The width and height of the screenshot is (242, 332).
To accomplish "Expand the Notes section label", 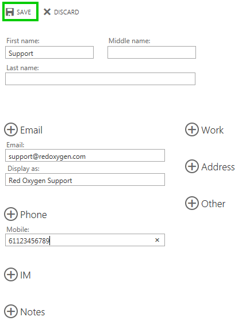I will tap(33, 312).
